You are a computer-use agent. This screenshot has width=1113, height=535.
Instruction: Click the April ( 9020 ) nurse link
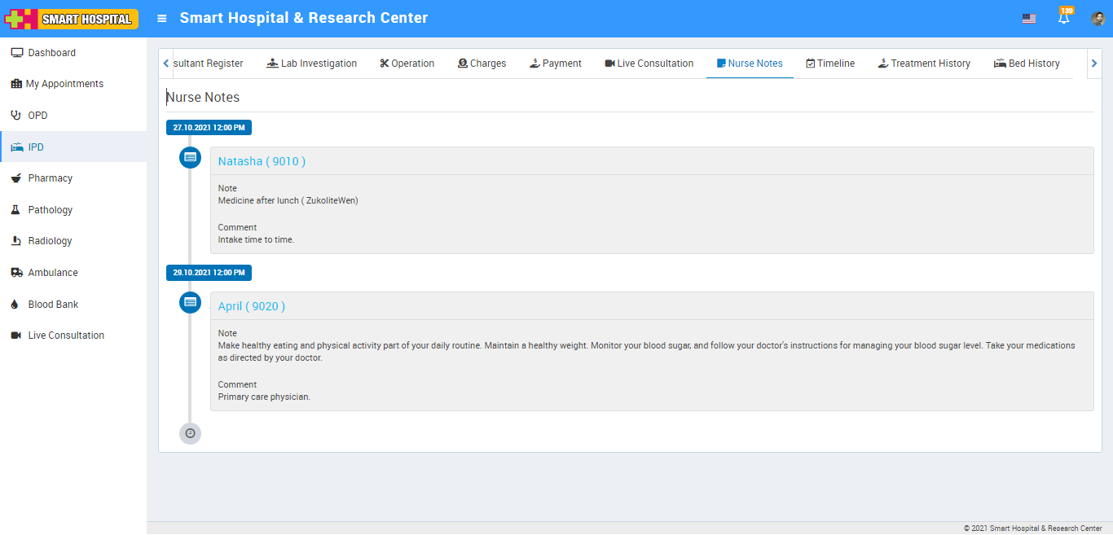(251, 306)
